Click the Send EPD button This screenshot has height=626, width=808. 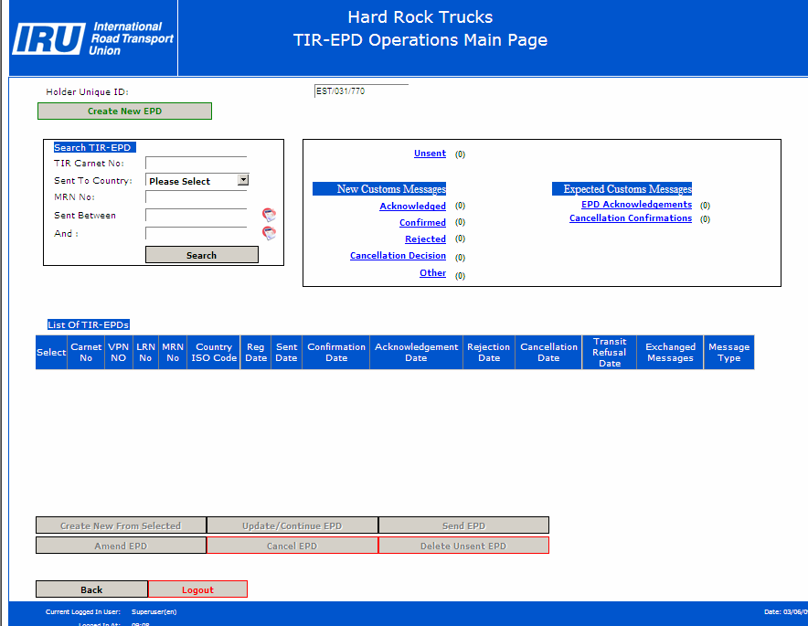pos(463,525)
